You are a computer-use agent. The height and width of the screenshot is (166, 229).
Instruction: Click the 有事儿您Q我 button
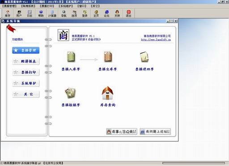click(x=122, y=132)
